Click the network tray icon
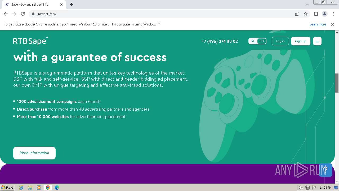Image resolution: width=339 pixels, height=191 pixels. [307, 188]
